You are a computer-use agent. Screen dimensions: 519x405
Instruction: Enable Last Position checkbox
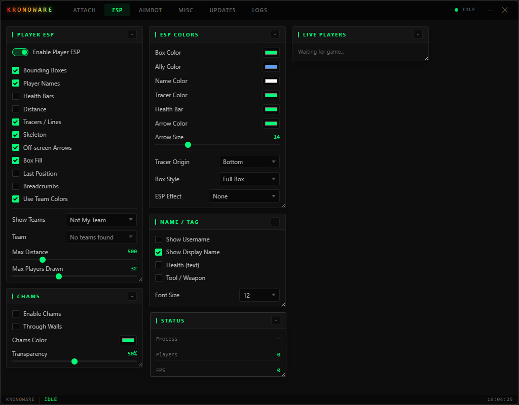(16, 173)
